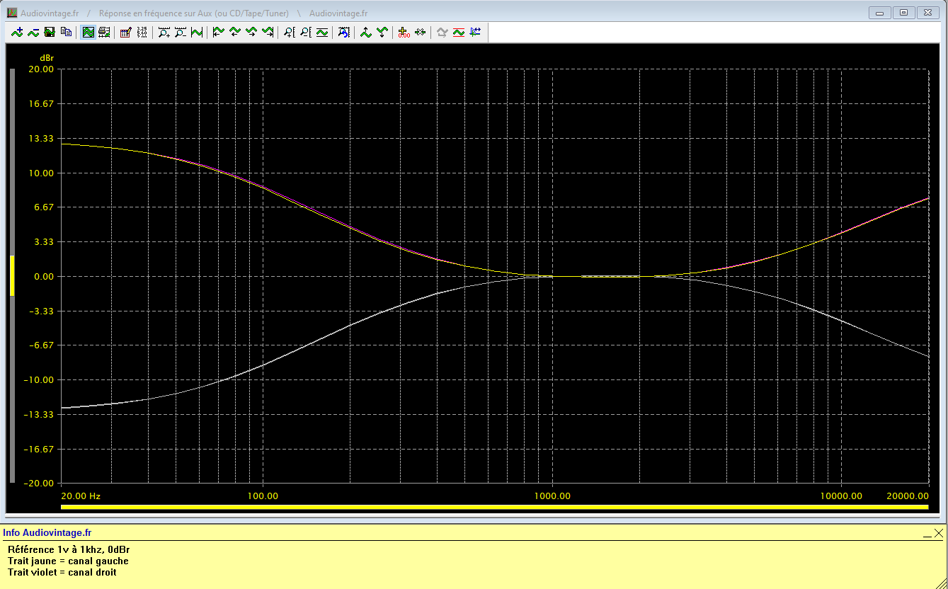This screenshot has height=589, width=948.
Task: Click 'Référence 1v à 1khz, 0dBr' line
Action: (x=69, y=549)
